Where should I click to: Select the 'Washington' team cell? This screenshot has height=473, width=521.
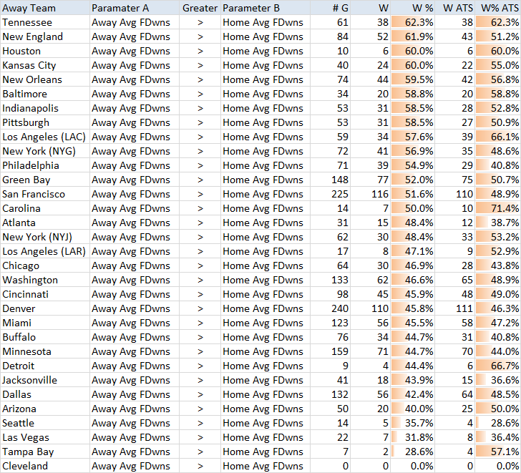pyautogui.click(x=45, y=280)
